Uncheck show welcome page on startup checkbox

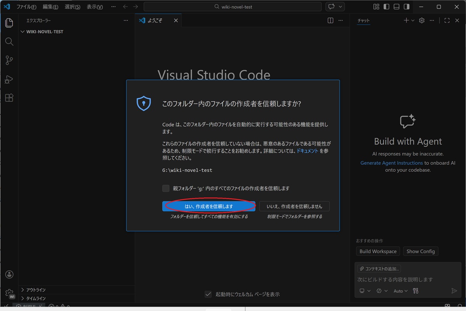[x=208, y=294]
